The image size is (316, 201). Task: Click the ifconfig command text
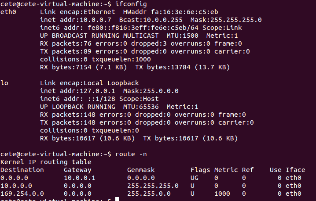(131, 4)
